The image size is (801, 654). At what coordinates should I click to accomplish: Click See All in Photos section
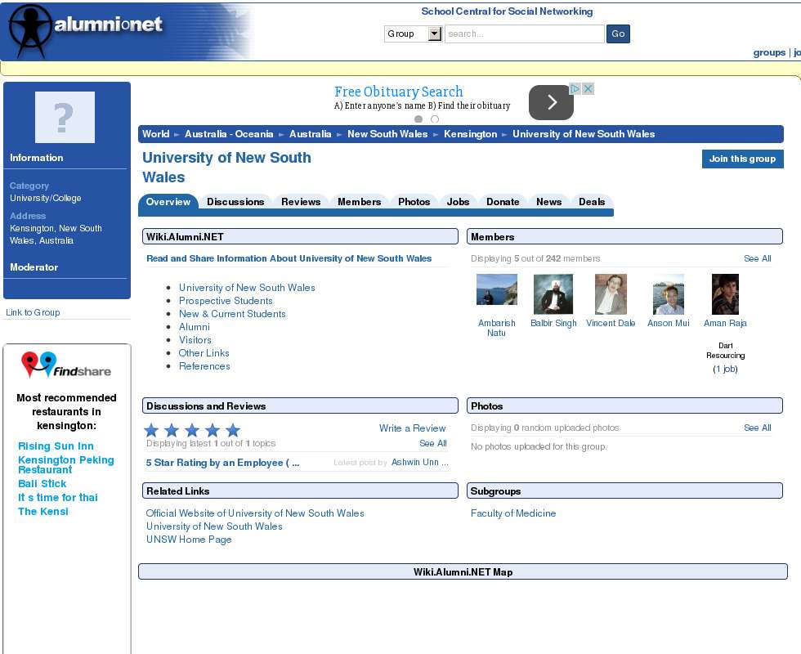pyautogui.click(x=757, y=428)
